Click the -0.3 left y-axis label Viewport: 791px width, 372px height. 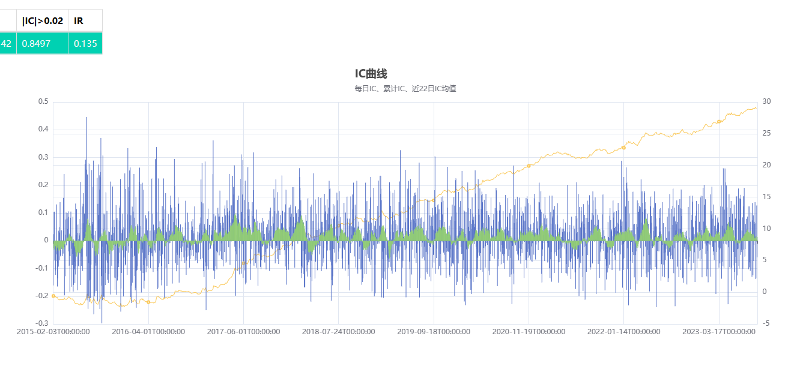coord(41,324)
